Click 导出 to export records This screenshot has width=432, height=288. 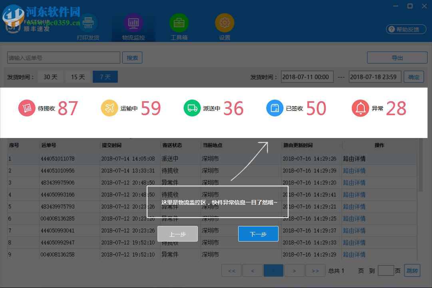pyautogui.click(x=397, y=57)
